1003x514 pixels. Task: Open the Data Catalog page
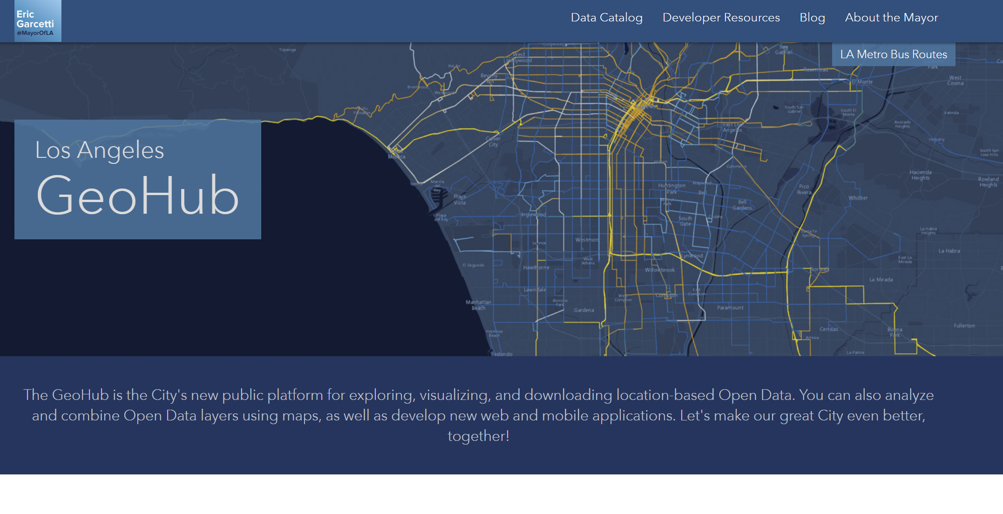coord(606,18)
